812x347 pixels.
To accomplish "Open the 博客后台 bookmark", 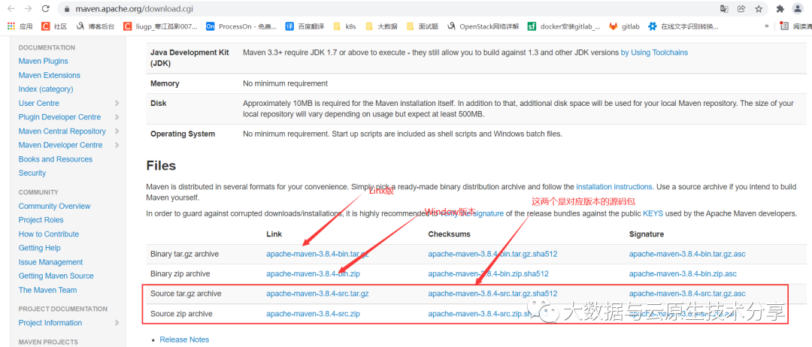I will 95,26.
